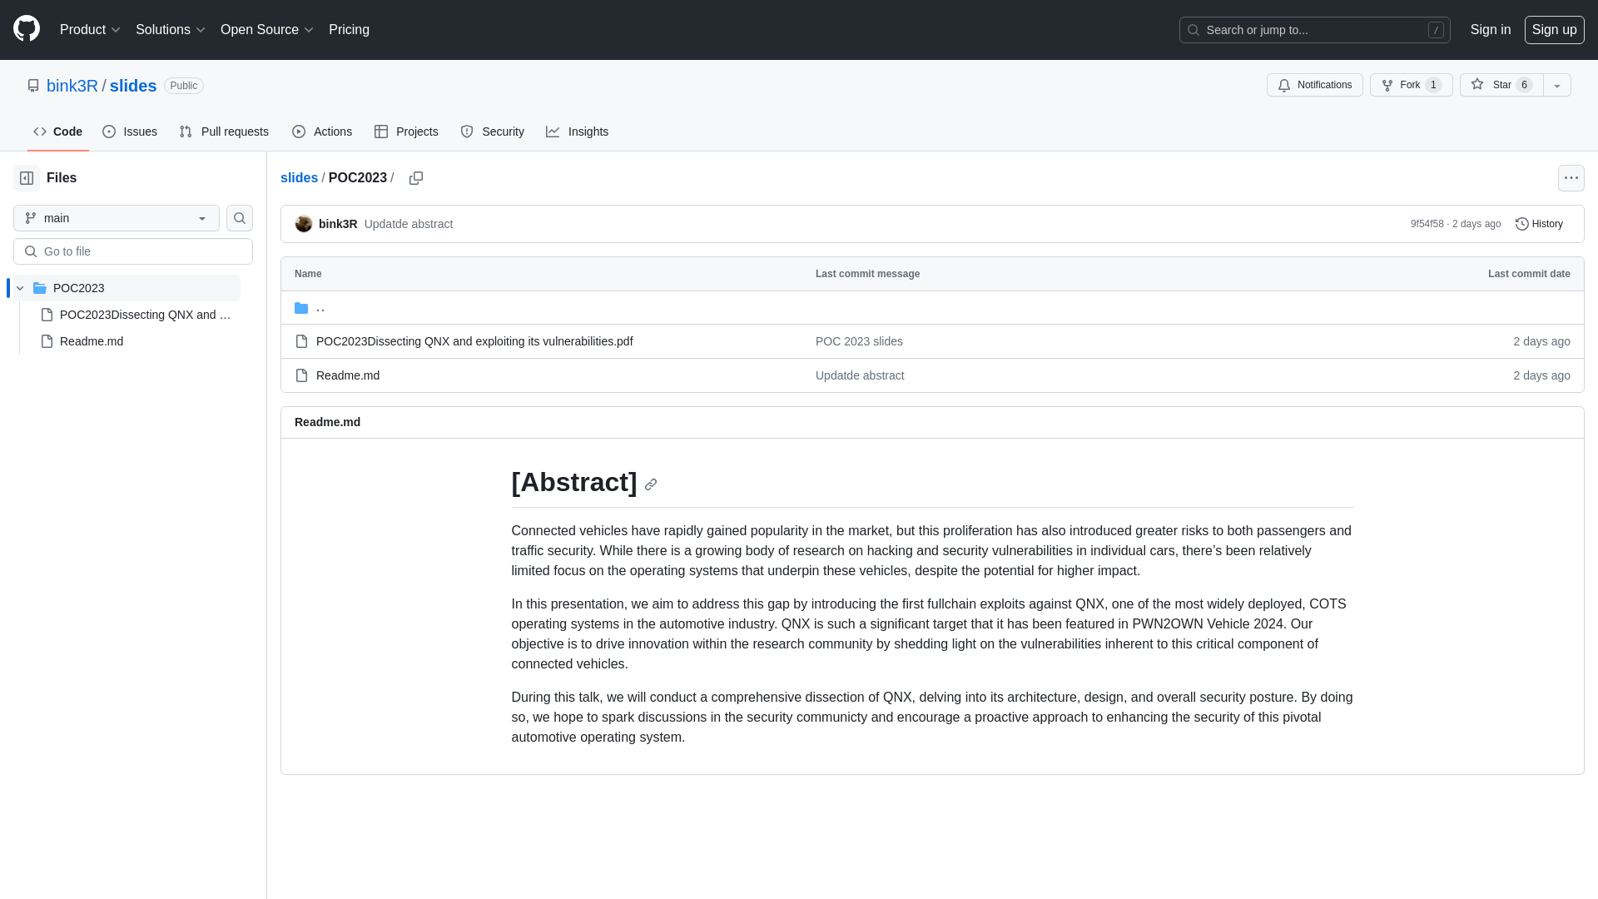Screen dimensions: 1598x899
Task: Expand the Solutions menu
Action: pos(170,30)
